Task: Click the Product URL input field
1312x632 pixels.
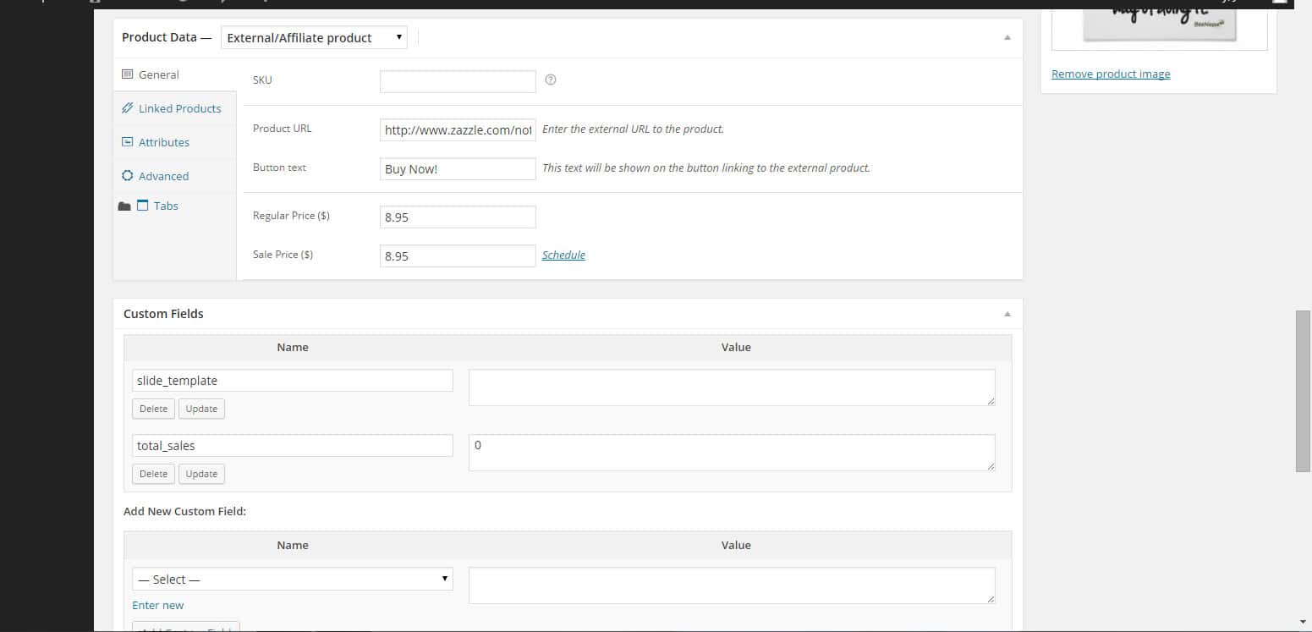Action: click(x=458, y=129)
